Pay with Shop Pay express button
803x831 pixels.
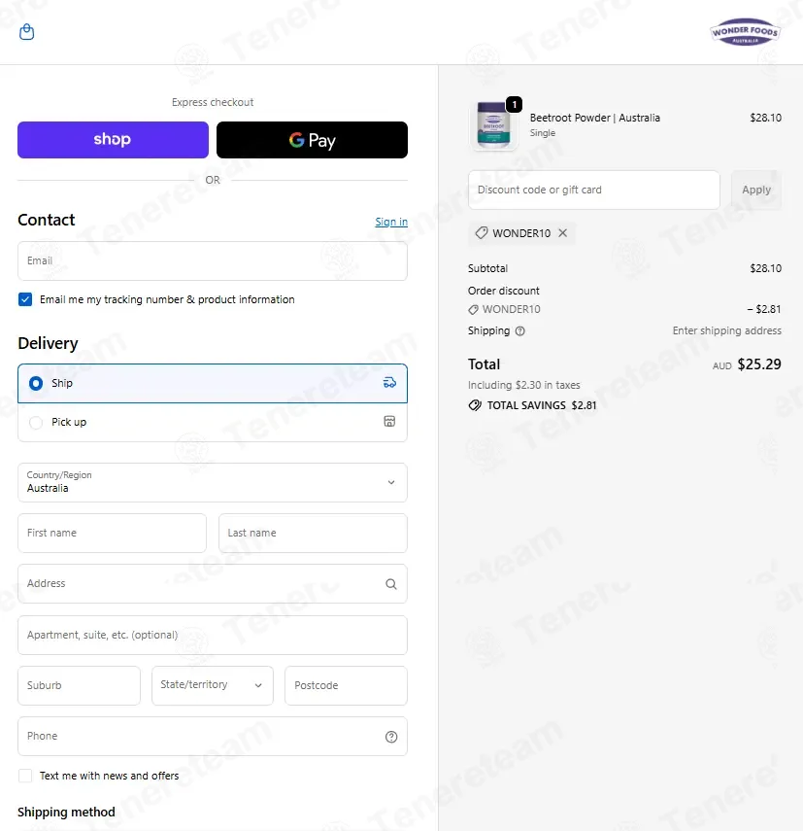pyautogui.click(x=113, y=140)
